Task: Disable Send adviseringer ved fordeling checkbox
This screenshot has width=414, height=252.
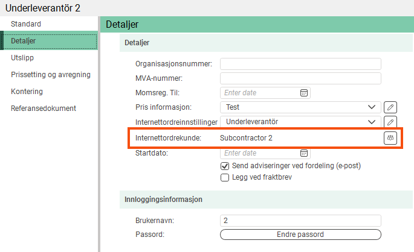Action: pos(225,166)
